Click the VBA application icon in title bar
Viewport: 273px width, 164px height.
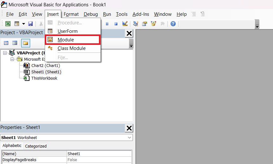(x=4, y=4)
